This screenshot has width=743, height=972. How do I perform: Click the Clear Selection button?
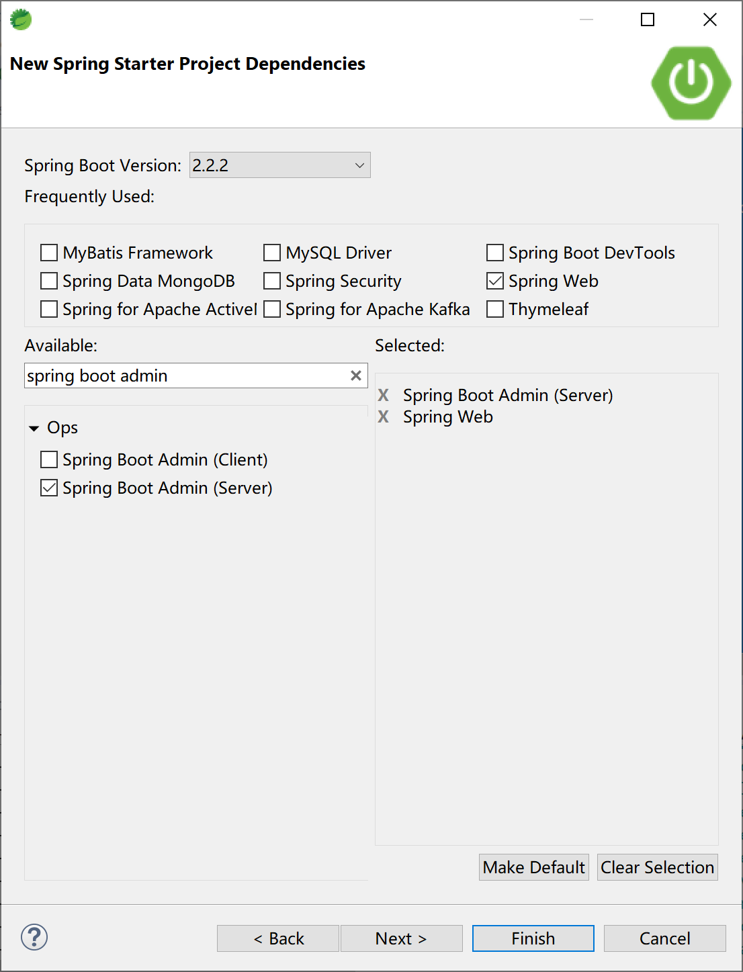coord(657,867)
